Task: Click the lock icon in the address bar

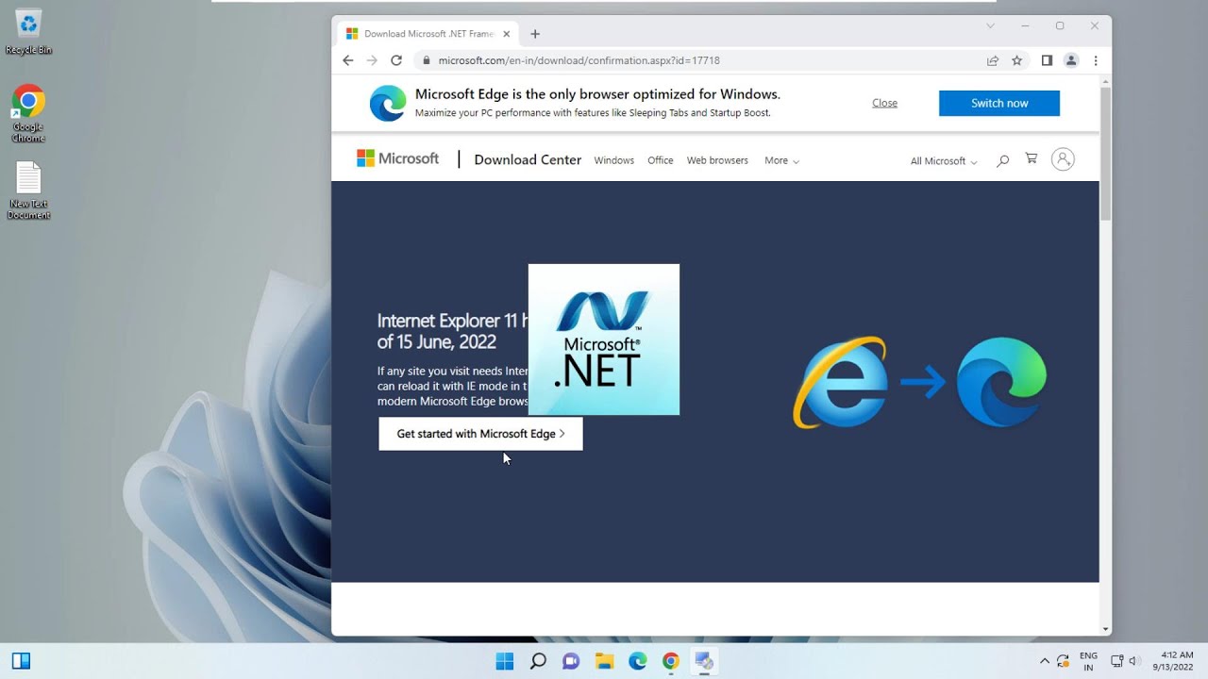Action: pyautogui.click(x=427, y=60)
